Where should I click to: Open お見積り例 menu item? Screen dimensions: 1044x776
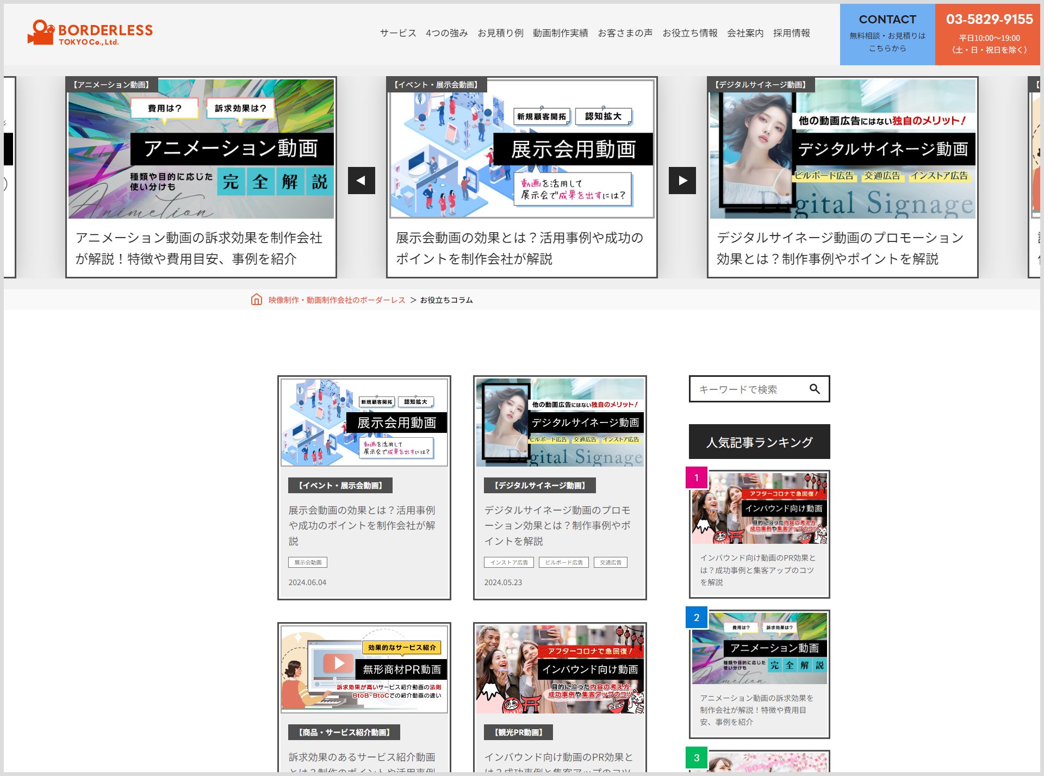point(500,33)
